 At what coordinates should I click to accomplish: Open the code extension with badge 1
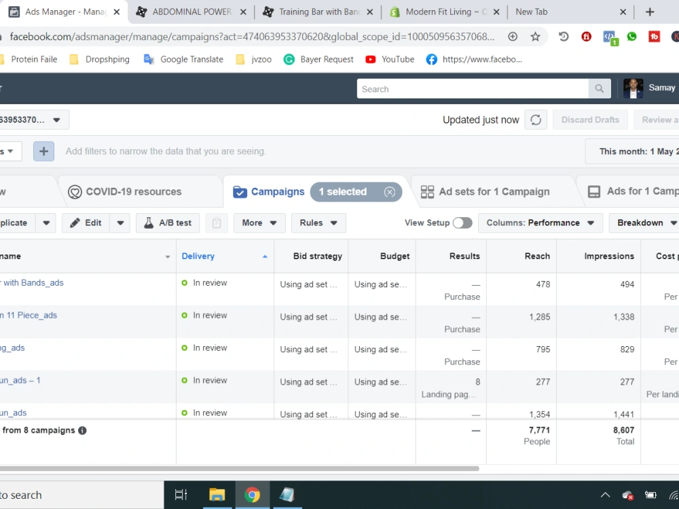(610, 37)
